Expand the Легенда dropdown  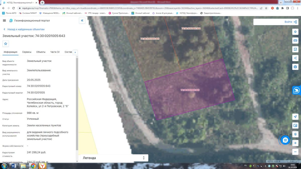pos(114,158)
